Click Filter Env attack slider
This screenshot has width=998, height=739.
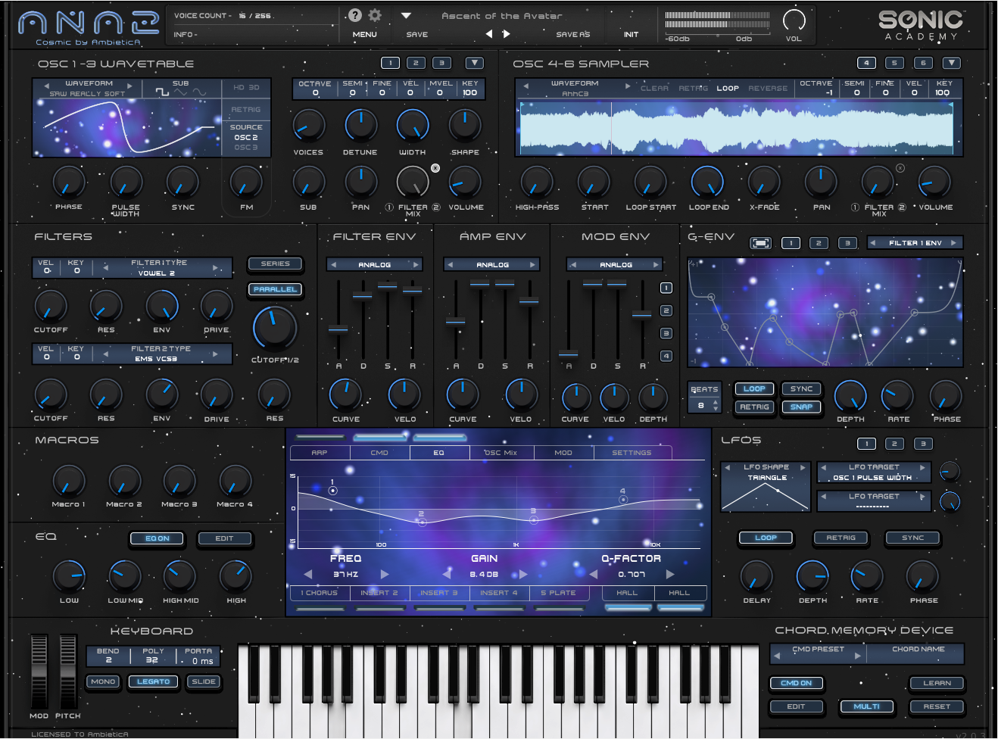tap(338, 329)
